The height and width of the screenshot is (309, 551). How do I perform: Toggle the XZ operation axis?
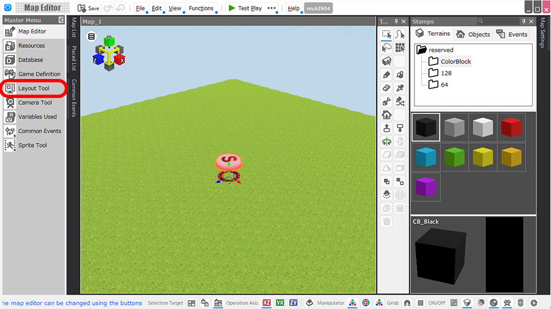(x=267, y=303)
